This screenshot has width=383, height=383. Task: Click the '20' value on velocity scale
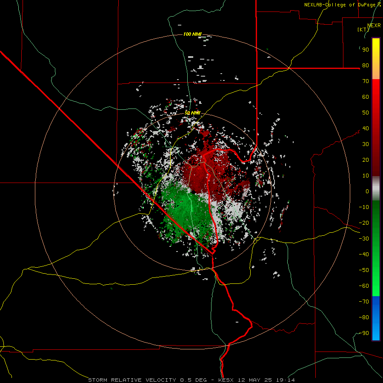pos(366,160)
